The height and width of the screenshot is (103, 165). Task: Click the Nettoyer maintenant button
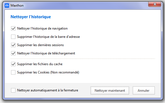[x=110, y=91]
